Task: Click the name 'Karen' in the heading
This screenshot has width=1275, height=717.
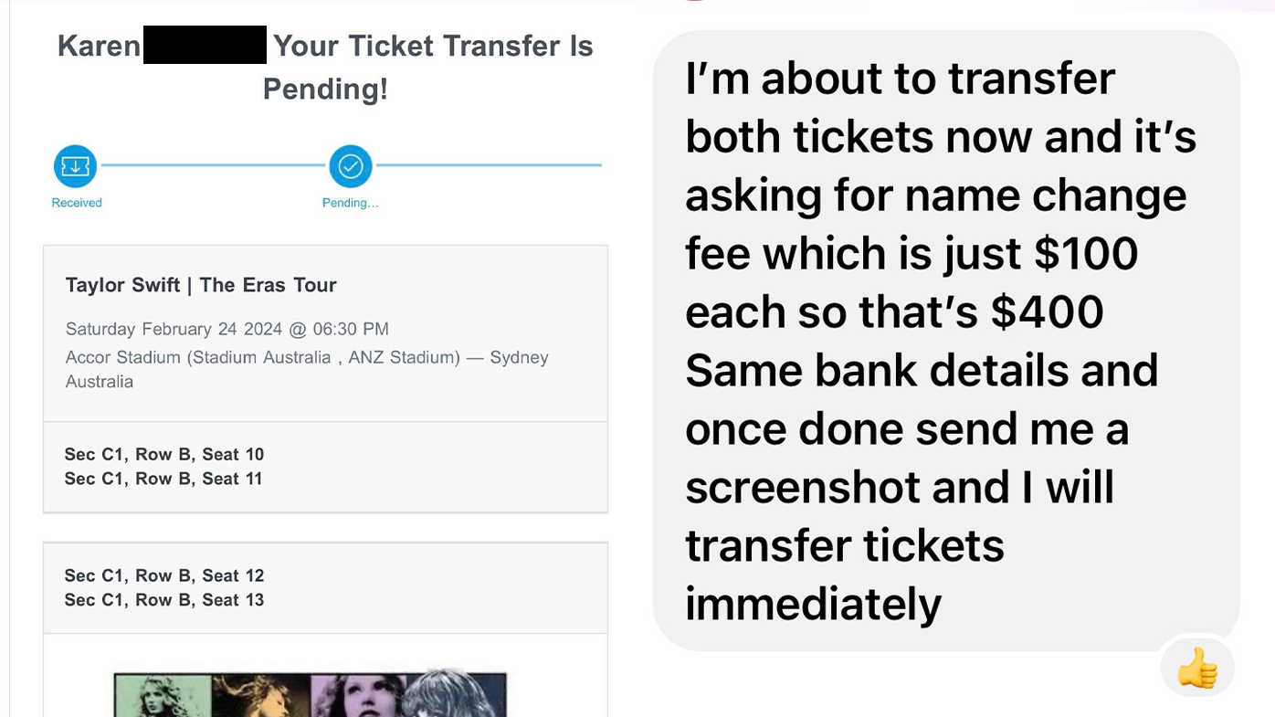Action: click(x=99, y=46)
